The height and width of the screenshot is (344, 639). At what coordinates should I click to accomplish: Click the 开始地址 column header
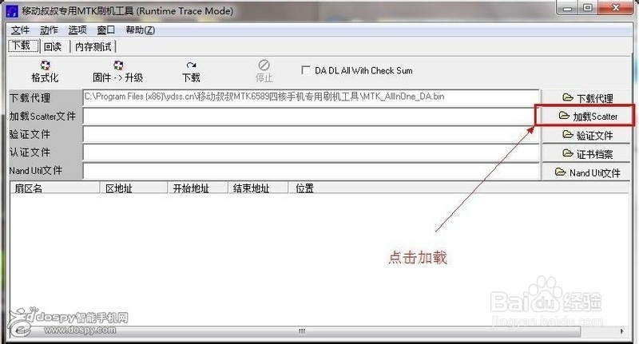pyautogui.click(x=197, y=188)
